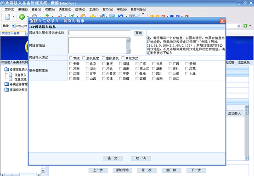Click the 取消 cancel button
Screen dimensions: 254x176
(141, 159)
